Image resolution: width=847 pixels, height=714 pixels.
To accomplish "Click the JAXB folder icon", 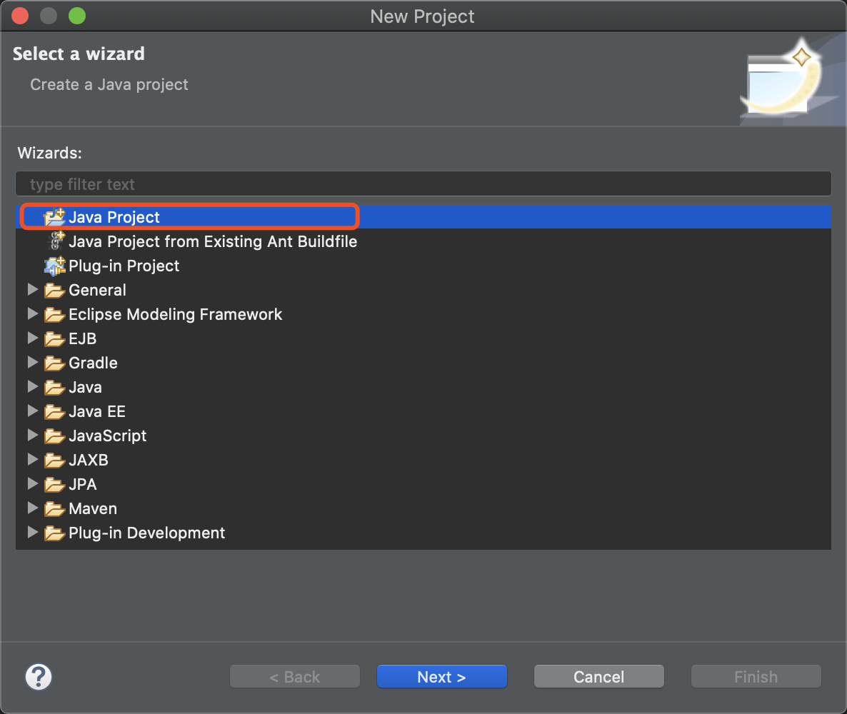I will [x=54, y=461].
